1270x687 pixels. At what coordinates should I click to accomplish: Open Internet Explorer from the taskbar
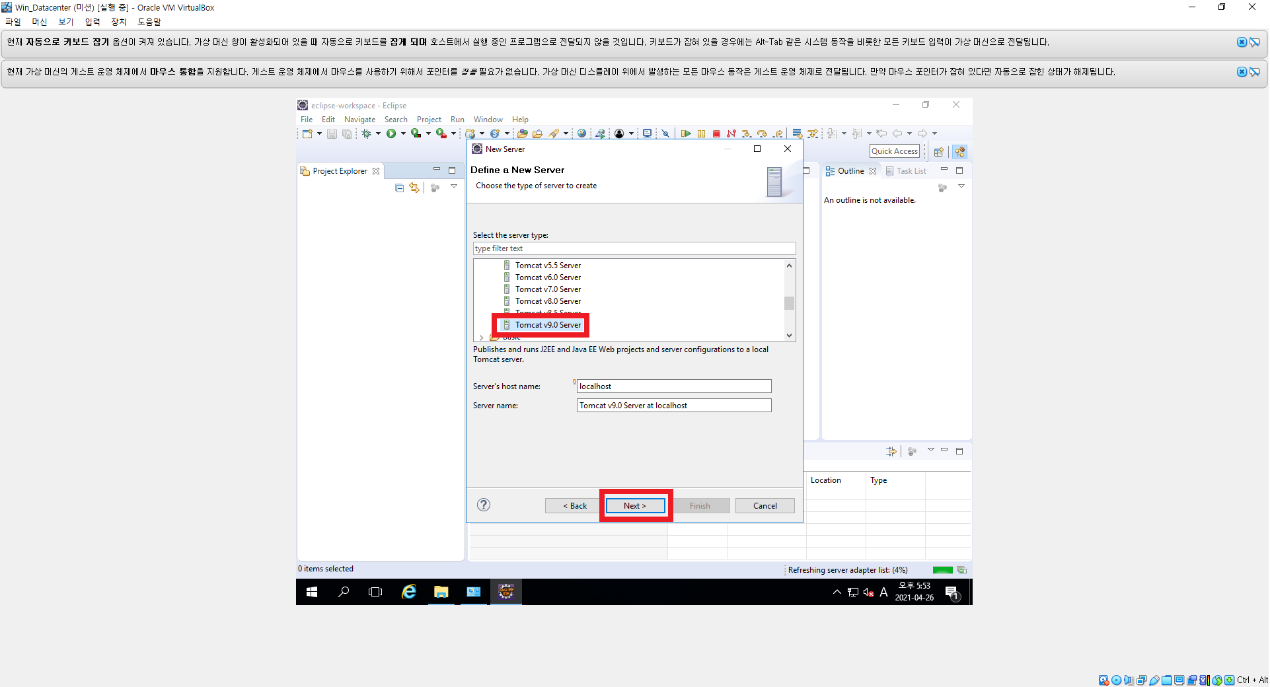click(409, 593)
